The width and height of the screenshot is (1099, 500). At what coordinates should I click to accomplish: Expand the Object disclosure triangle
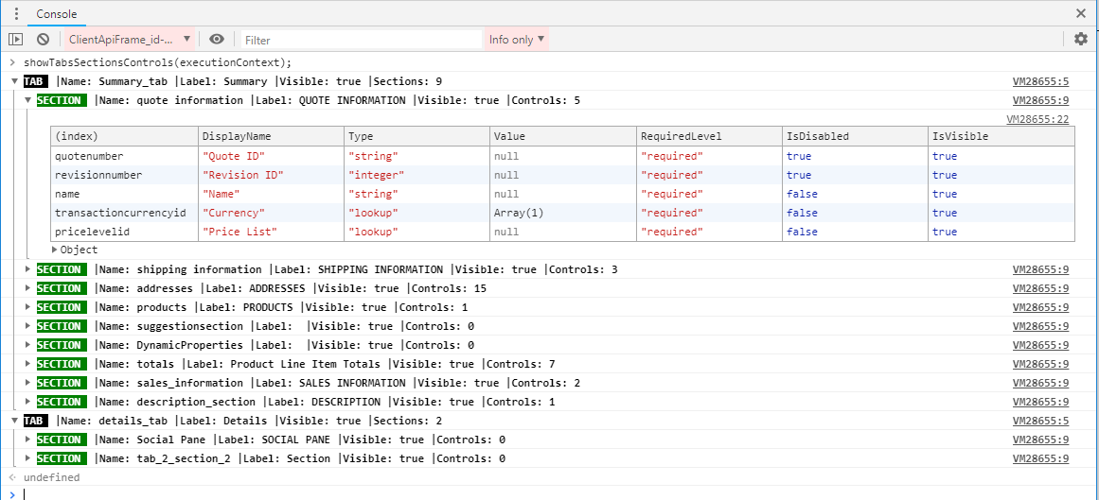tap(55, 250)
